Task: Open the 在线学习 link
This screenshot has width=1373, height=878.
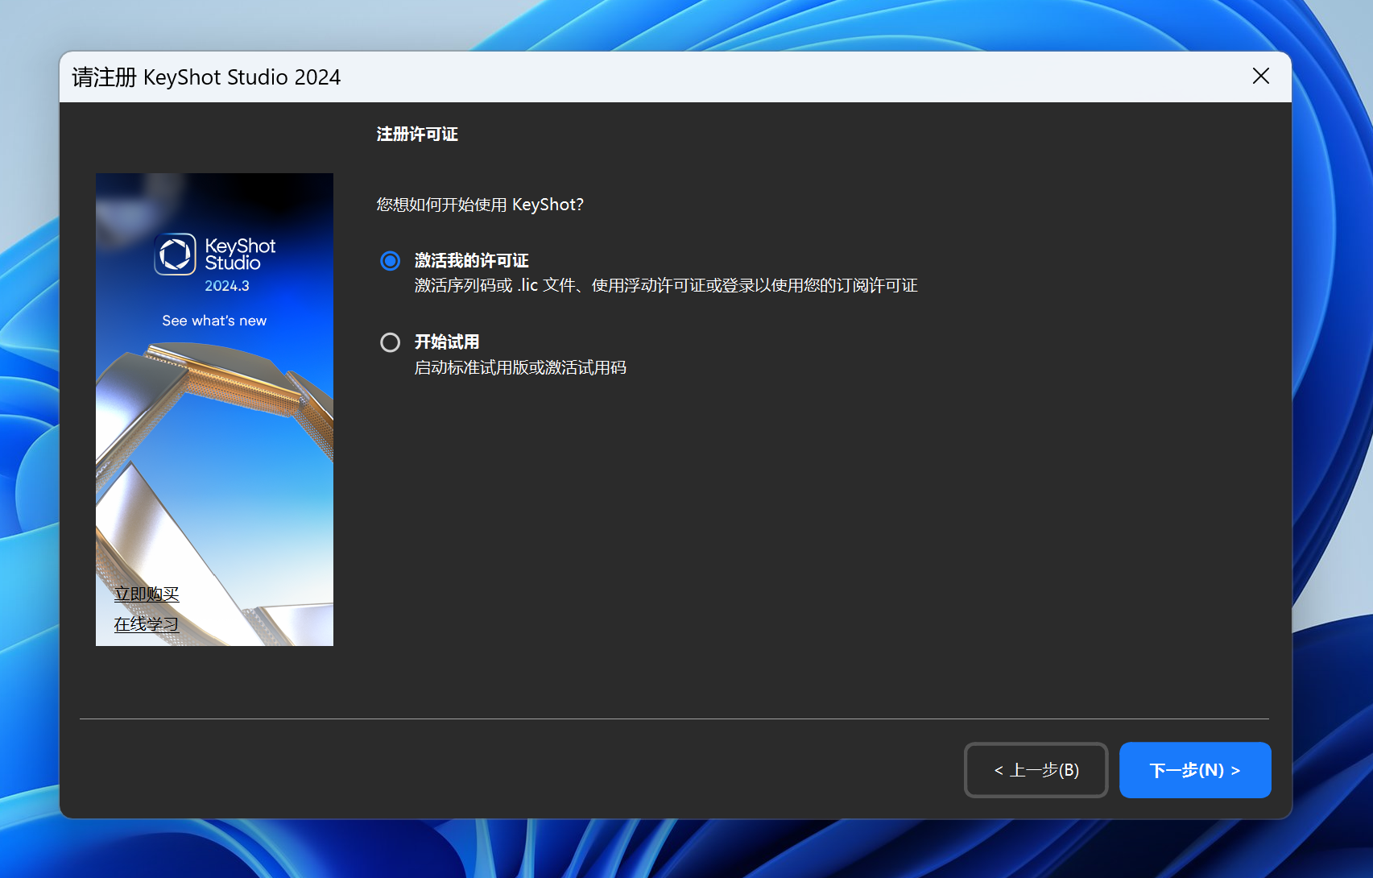Action: point(147,624)
